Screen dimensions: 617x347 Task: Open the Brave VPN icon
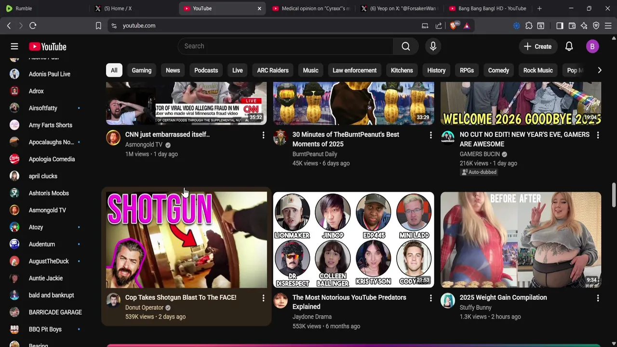[x=596, y=26]
